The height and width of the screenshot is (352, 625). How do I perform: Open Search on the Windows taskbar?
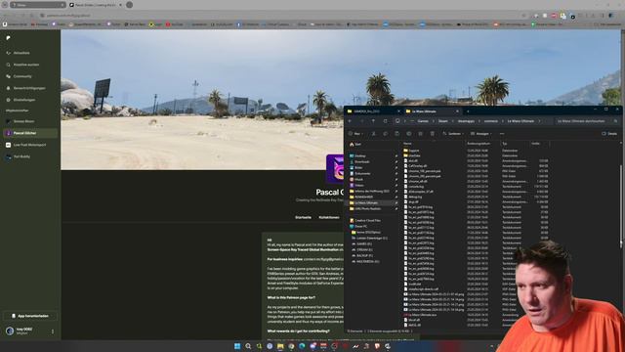[248, 346]
